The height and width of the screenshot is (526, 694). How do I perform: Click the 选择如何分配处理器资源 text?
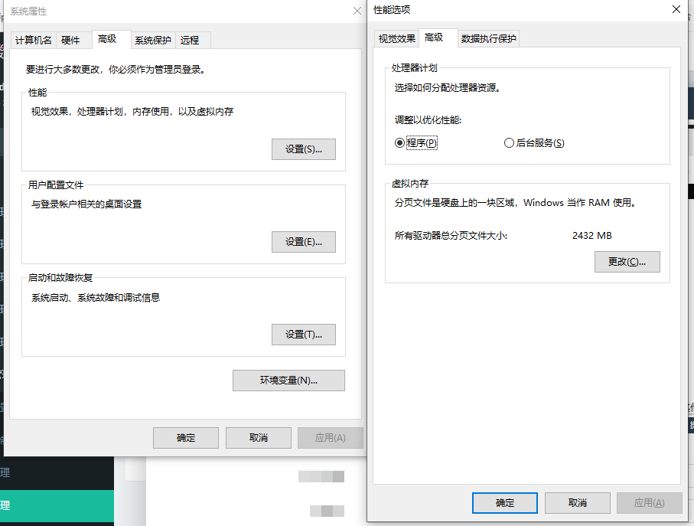pyautogui.click(x=448, y=87)
